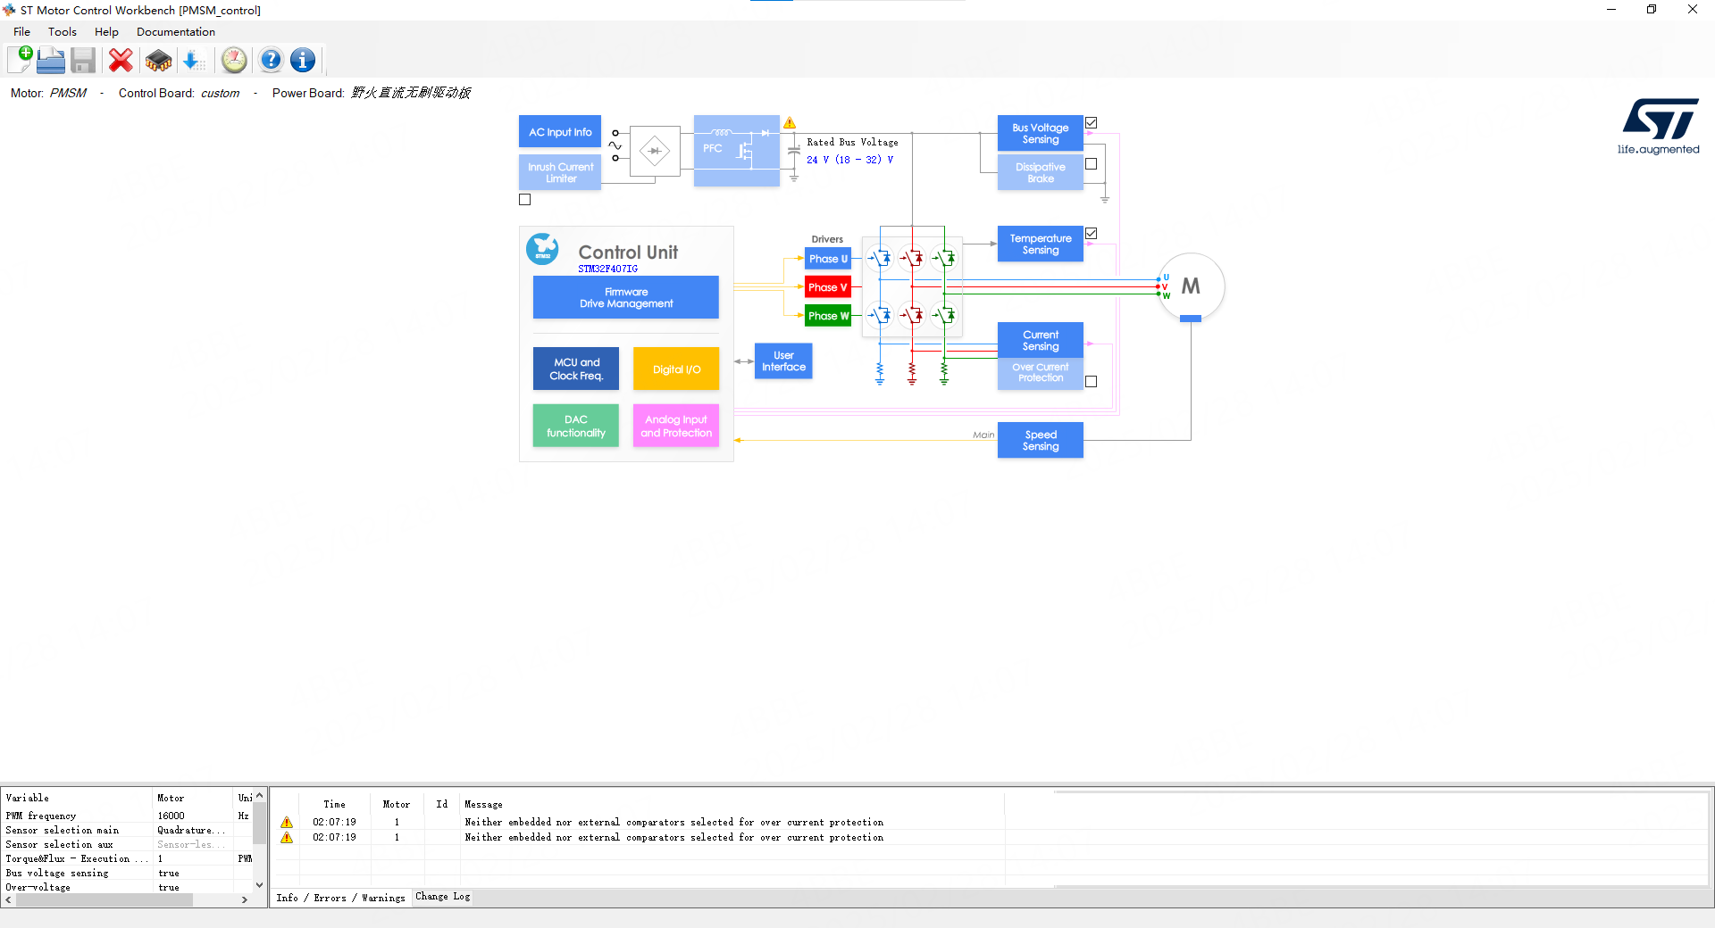
Task: Open the Bus Voltage Sensing block
Action: [x=1041, y=133]
